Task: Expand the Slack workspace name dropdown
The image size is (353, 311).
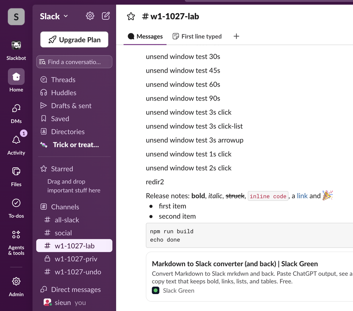Action: 54,16
